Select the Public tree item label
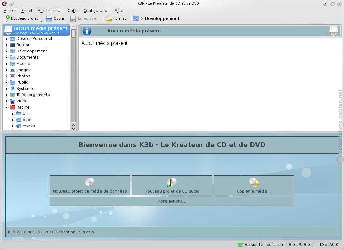This screenshot has width=344, height=249. pos(22,82)
